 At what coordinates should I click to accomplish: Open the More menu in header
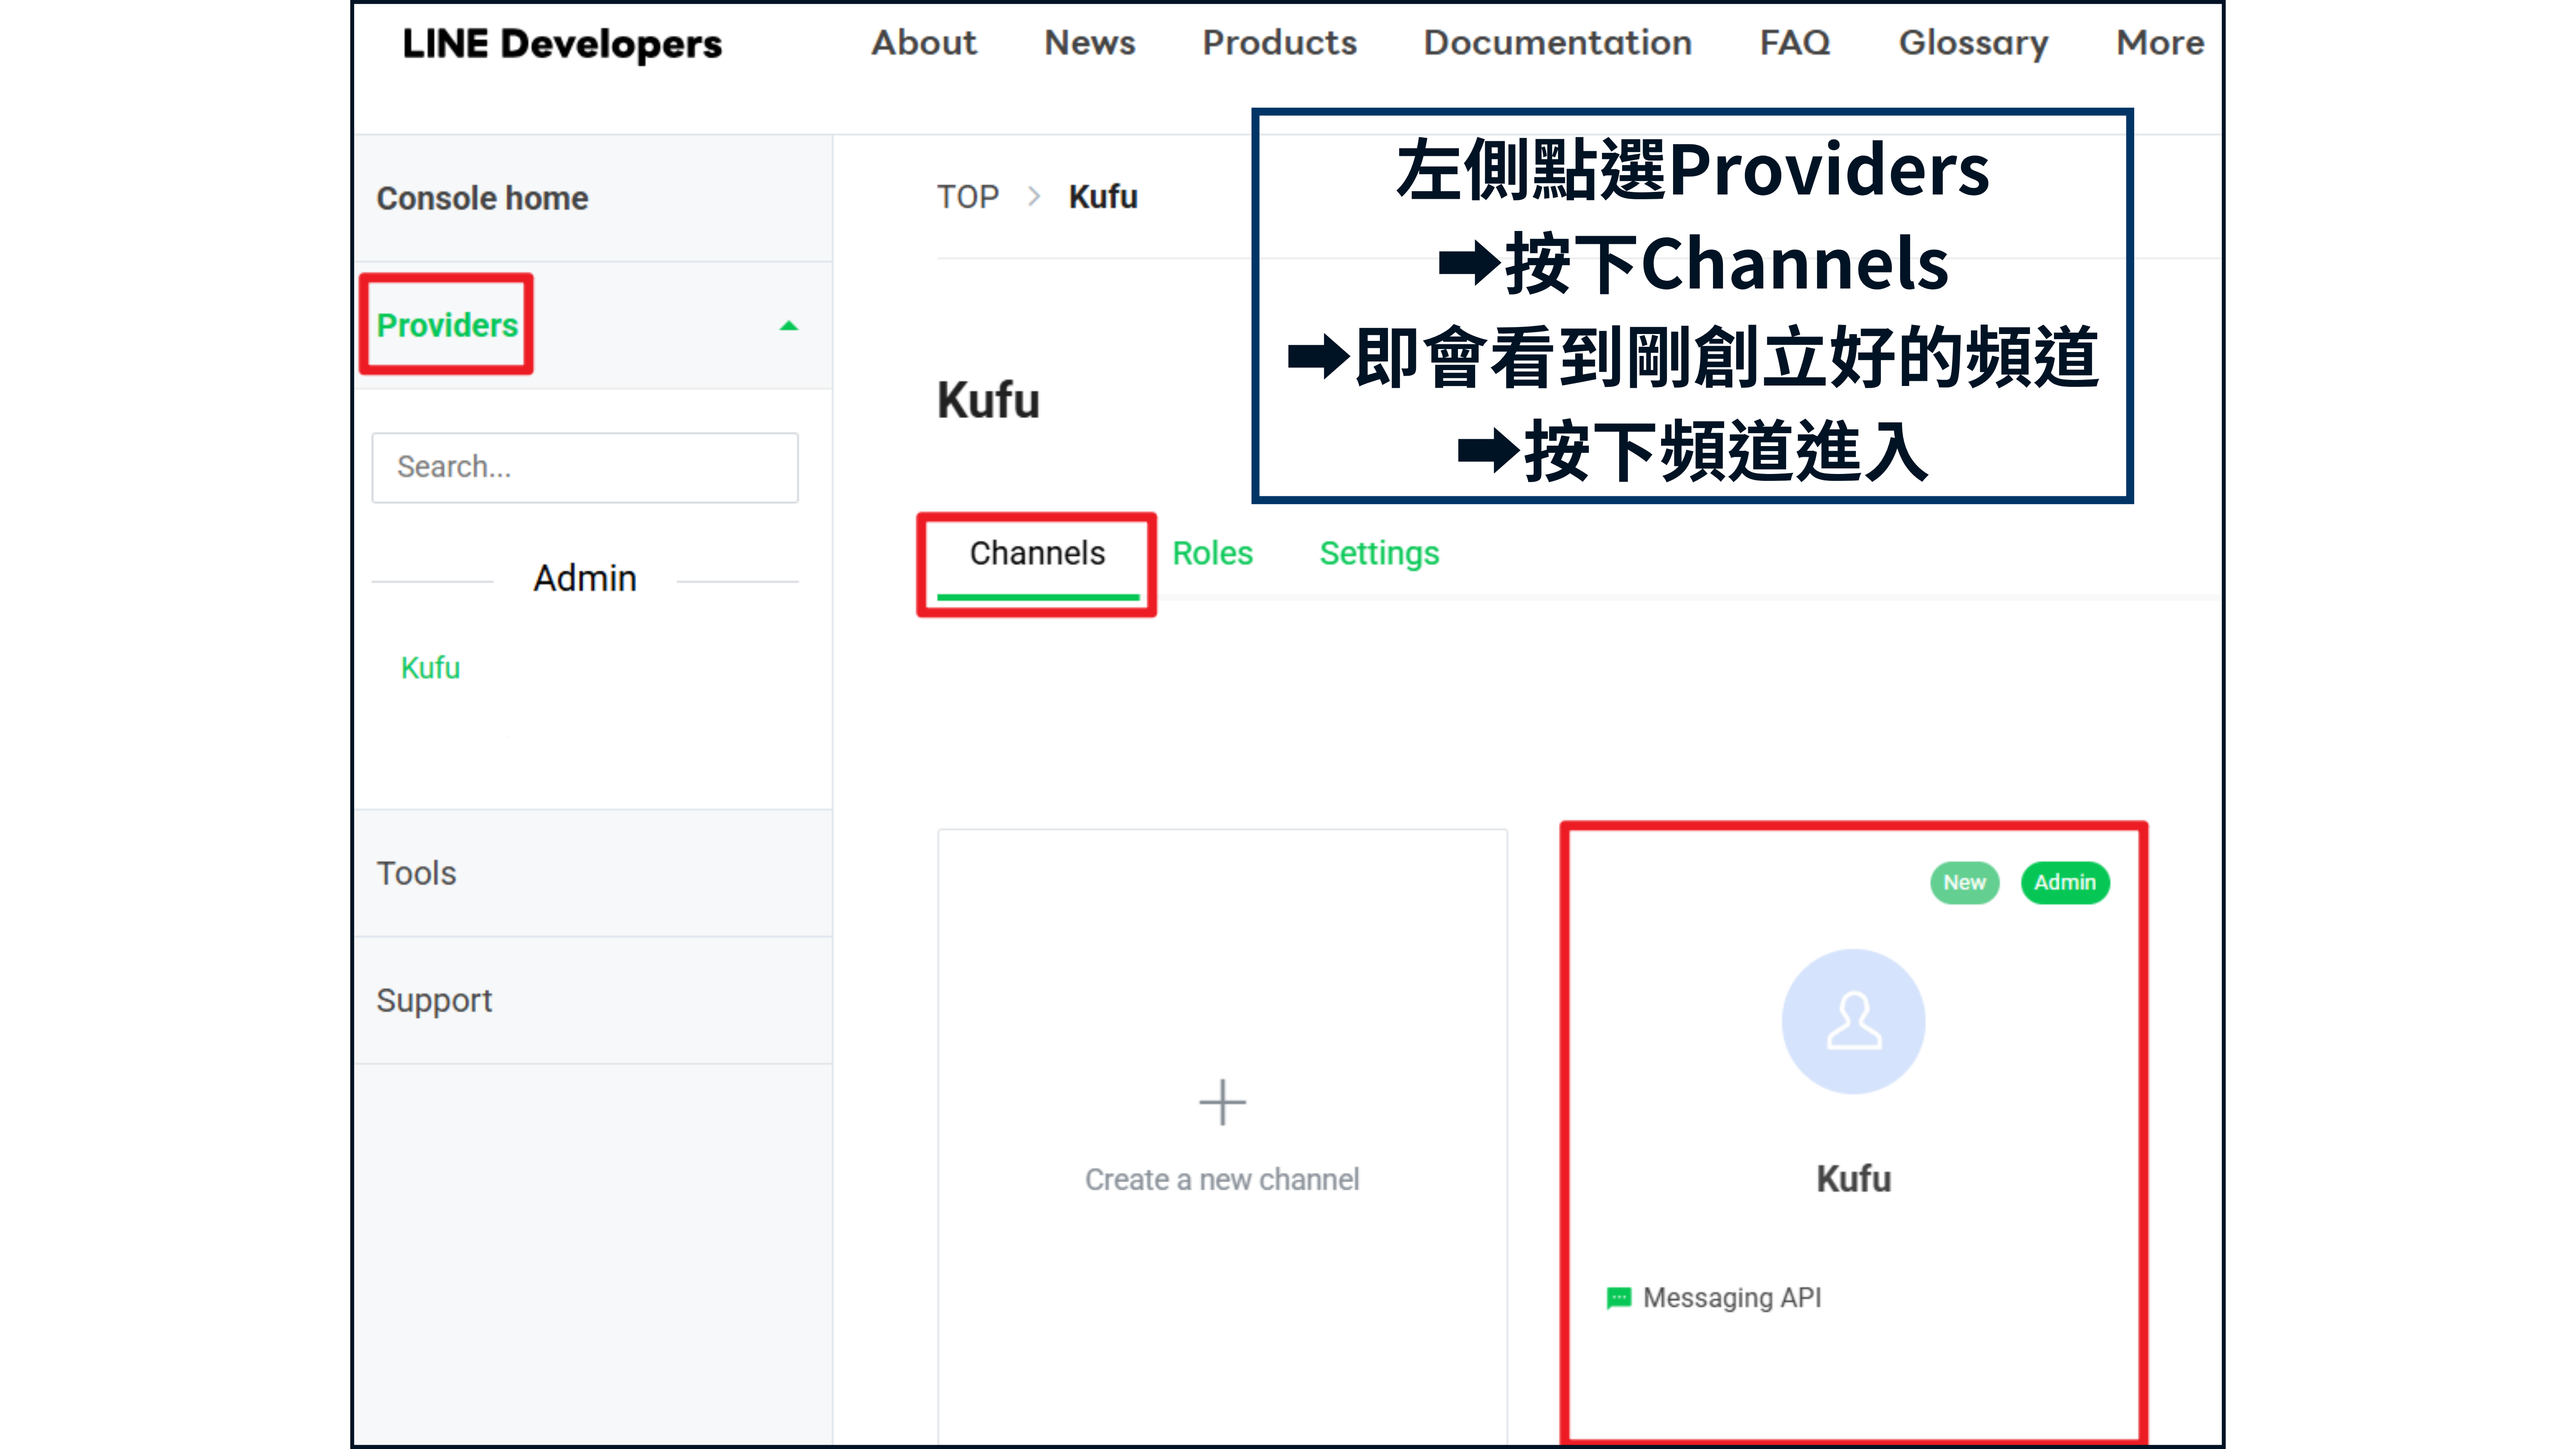(2159, 43)
